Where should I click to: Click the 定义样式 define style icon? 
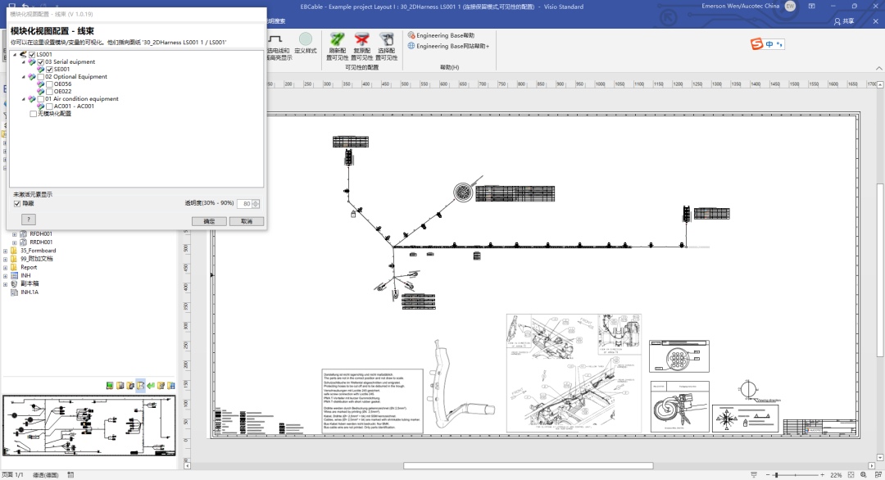[x=306, y=39]
